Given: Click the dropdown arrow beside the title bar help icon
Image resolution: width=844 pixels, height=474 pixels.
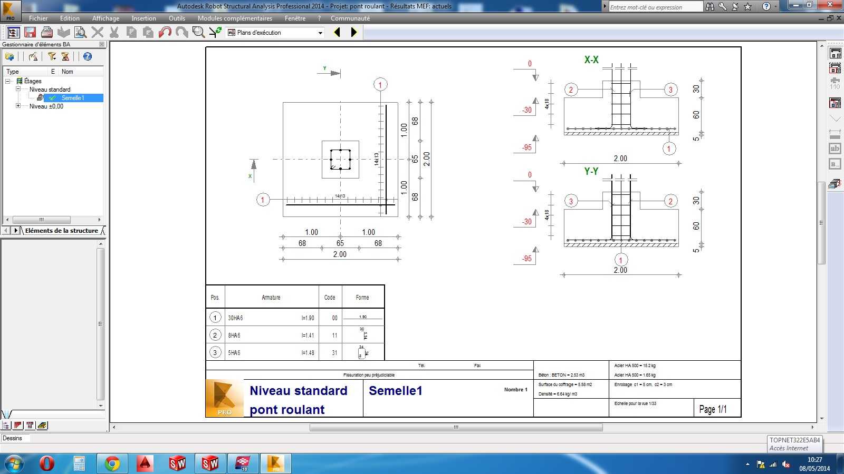Looking at the screenshot, I should pyautogui.click(x=776, y=6).
